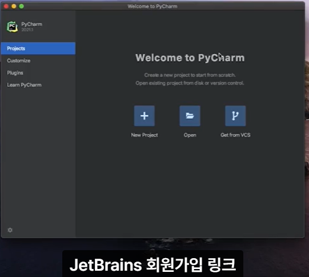
Task: Close the Welcome to PyCharm window
Action: pyautogui.click(x=6, y=6)
